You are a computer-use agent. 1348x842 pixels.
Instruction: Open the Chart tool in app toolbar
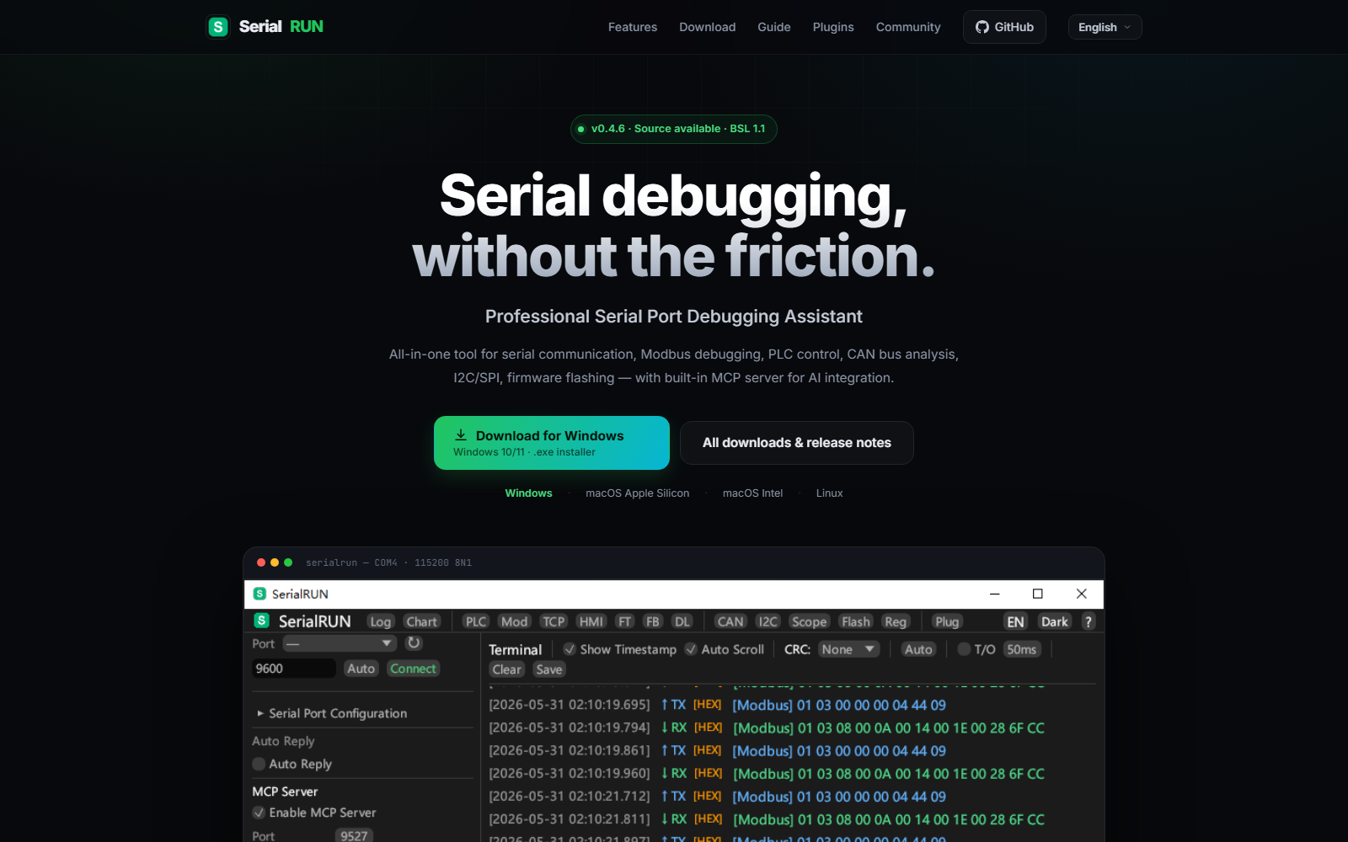tap(422, 621)
